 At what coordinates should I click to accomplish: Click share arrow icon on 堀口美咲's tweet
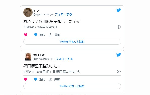click(51, 79)
